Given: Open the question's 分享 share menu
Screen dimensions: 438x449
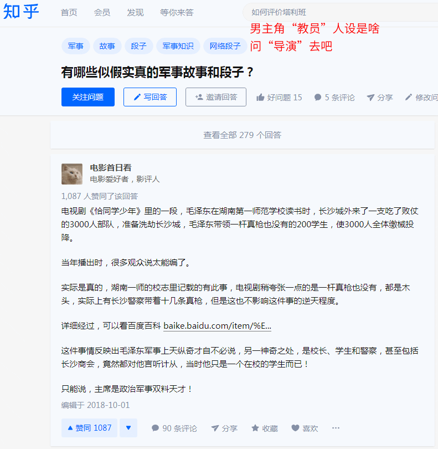Looking at the screenshot, I should 380,98.
